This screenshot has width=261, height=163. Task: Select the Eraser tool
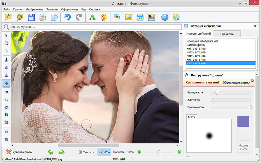pos(6,131)
